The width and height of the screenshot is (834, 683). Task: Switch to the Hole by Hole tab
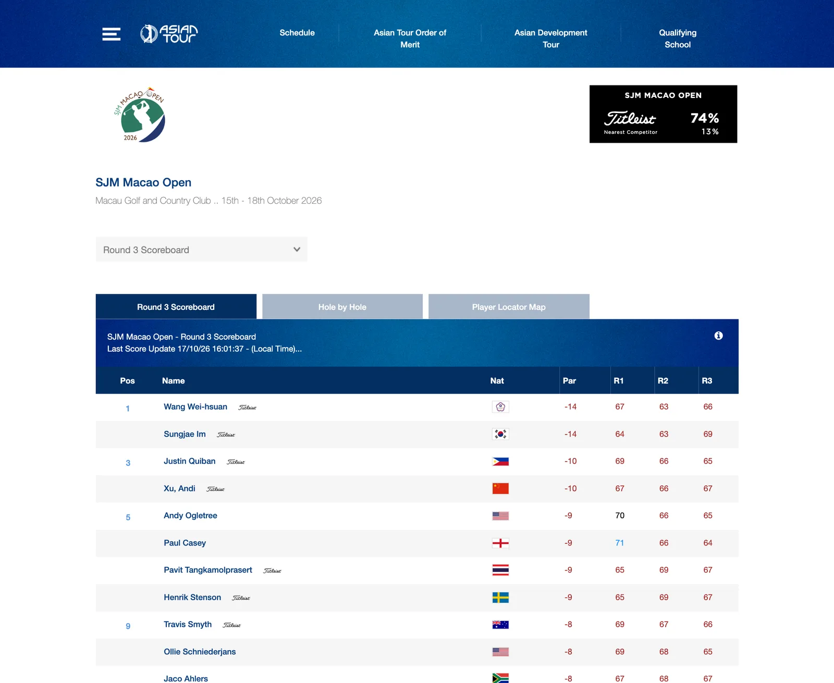click(x=342, y=307)
